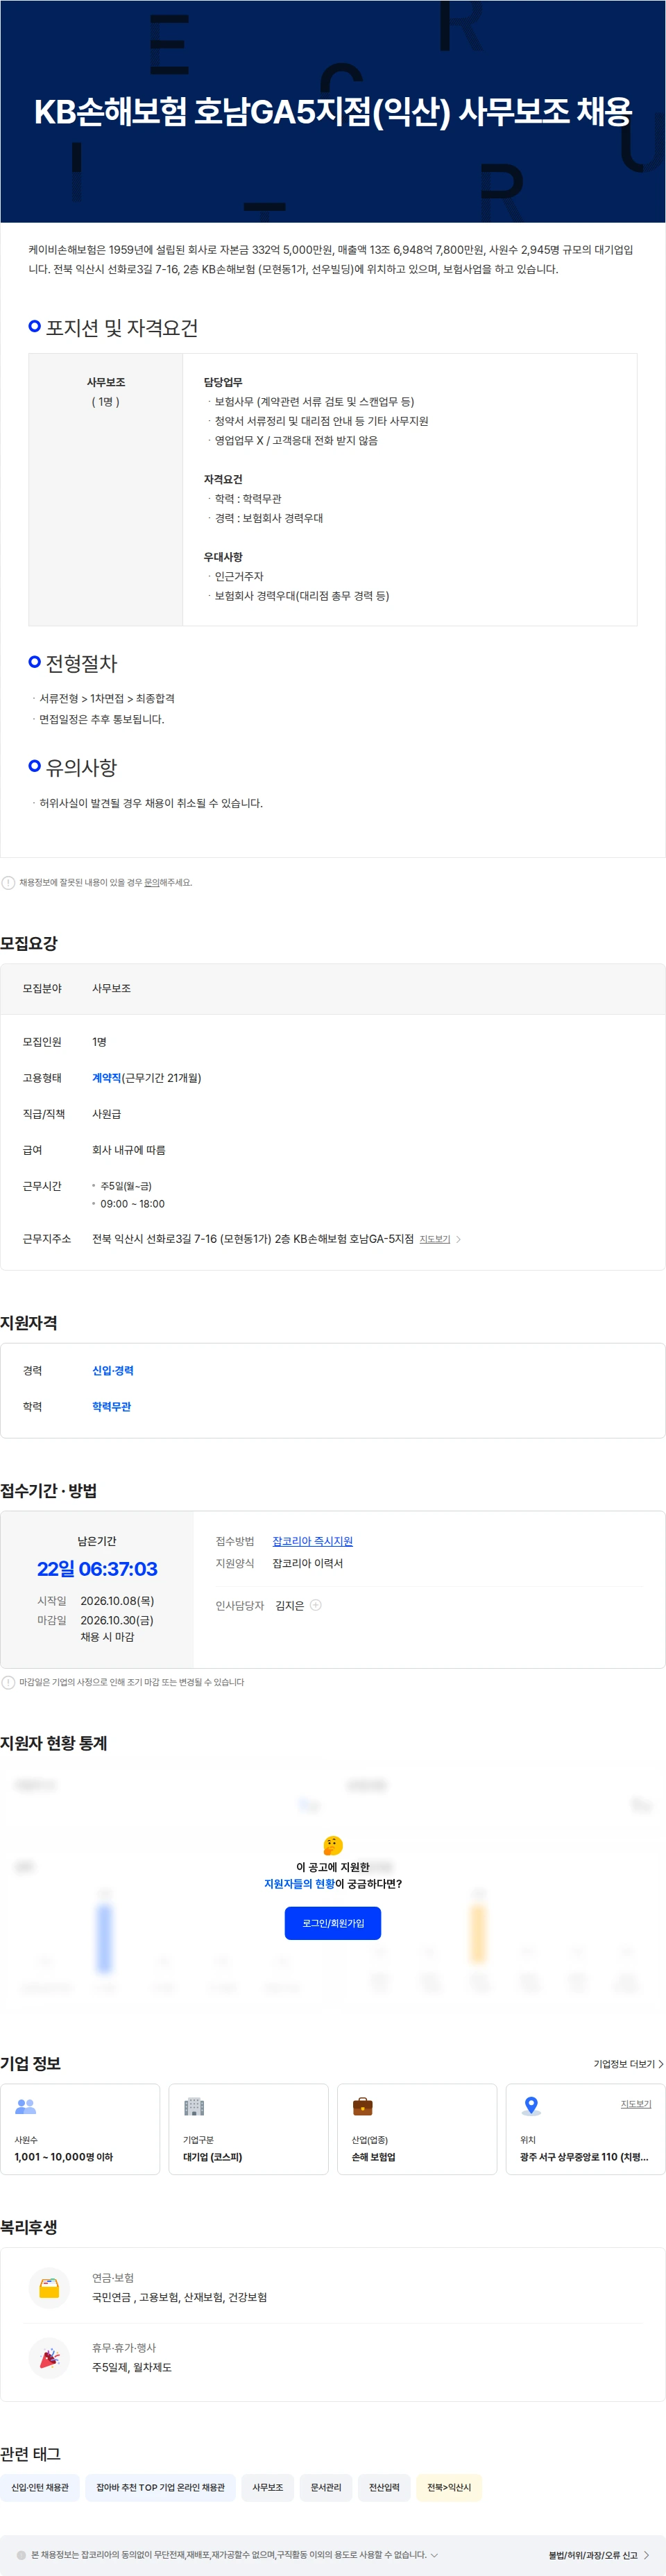Click 회사 내규에 따름 salary text
This screenshot has width=666, height=2576.
coord(129,1150)
